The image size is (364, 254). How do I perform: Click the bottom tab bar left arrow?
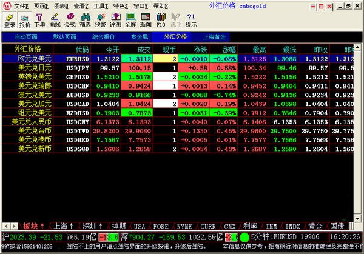tap(6, 226)
